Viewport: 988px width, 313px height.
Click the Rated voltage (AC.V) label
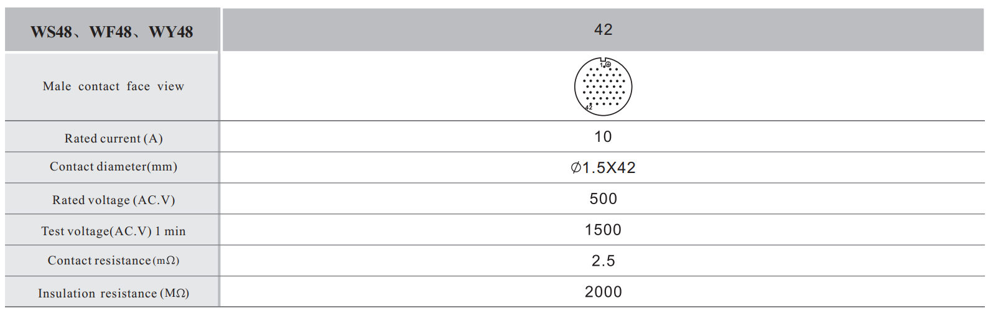coord(113,200)
